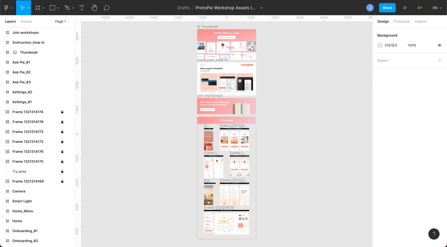Select the Text tool

point(82,8)
